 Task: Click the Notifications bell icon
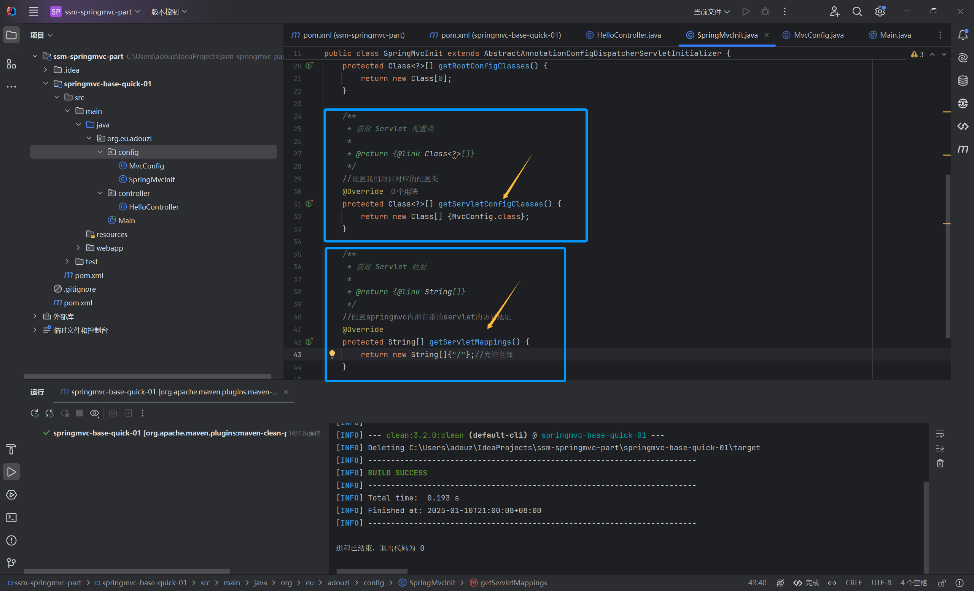click(963, 35)
